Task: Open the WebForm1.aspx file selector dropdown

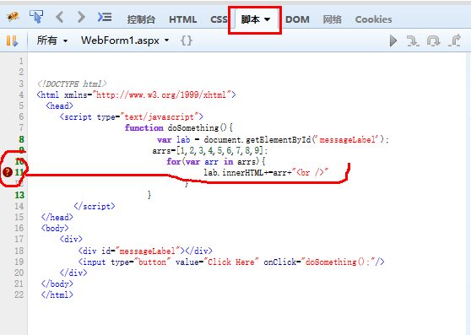Action: click(x=125, y=41)
